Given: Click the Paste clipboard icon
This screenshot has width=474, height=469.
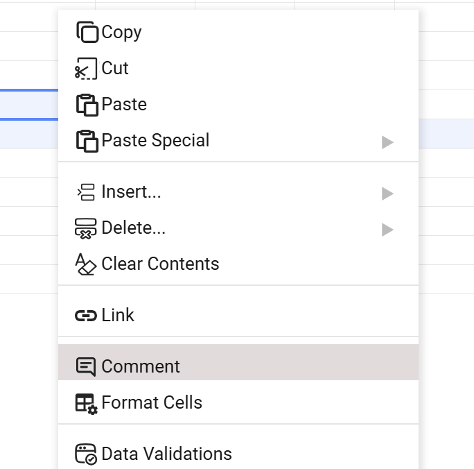Looking at the screenshot, I should coord(87,105).
